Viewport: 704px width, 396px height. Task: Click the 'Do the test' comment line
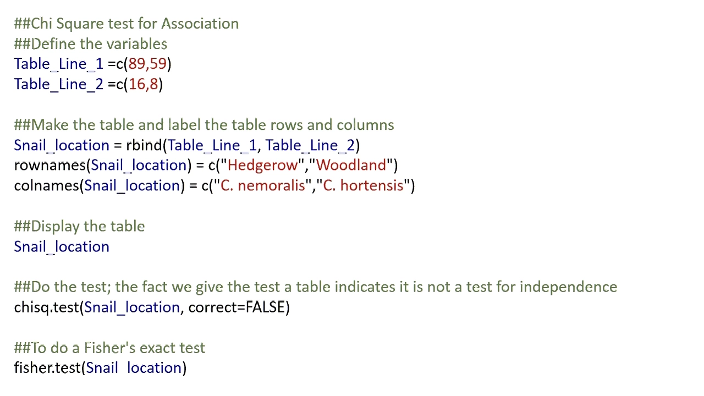tap(316, 287)
